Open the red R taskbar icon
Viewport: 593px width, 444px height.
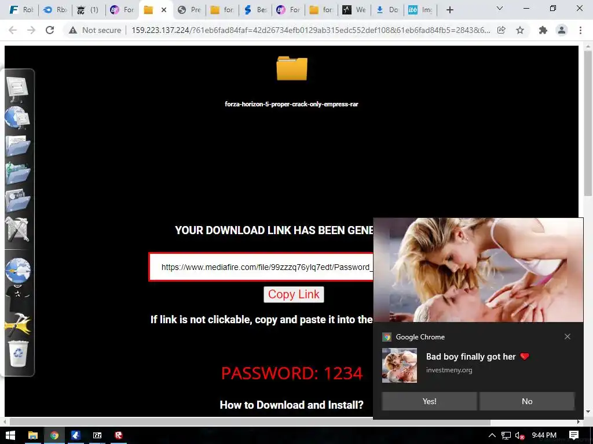(x=119, y=435)
